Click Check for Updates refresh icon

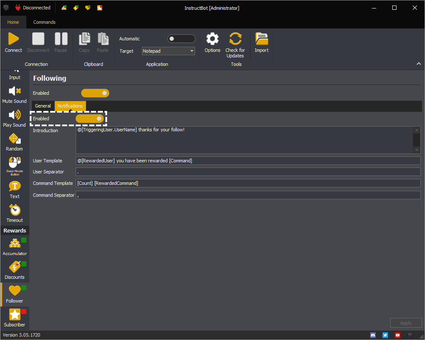pyautogui.click(x=235, y=39)
